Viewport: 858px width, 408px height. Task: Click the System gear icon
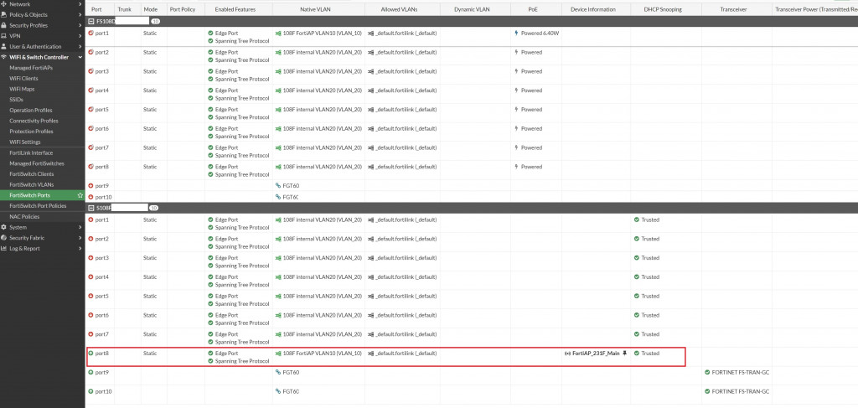click(4, 227)
